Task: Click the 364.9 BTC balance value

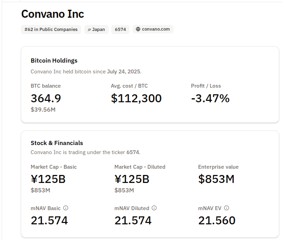Action: 46,98
